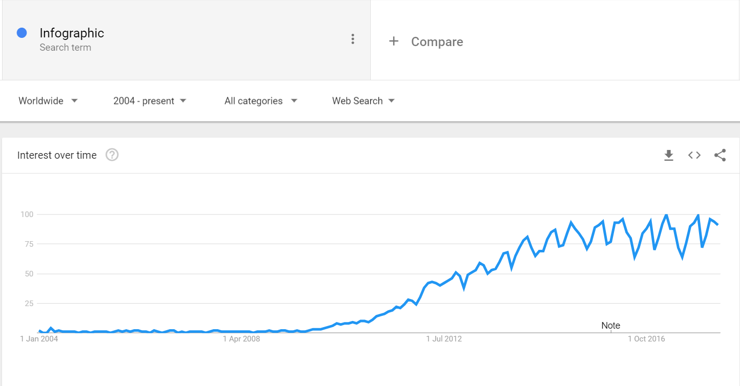The width and height of the screenshot is (740, 386).
Task: Click the blue dot beside Infographic
Action: 22,33
